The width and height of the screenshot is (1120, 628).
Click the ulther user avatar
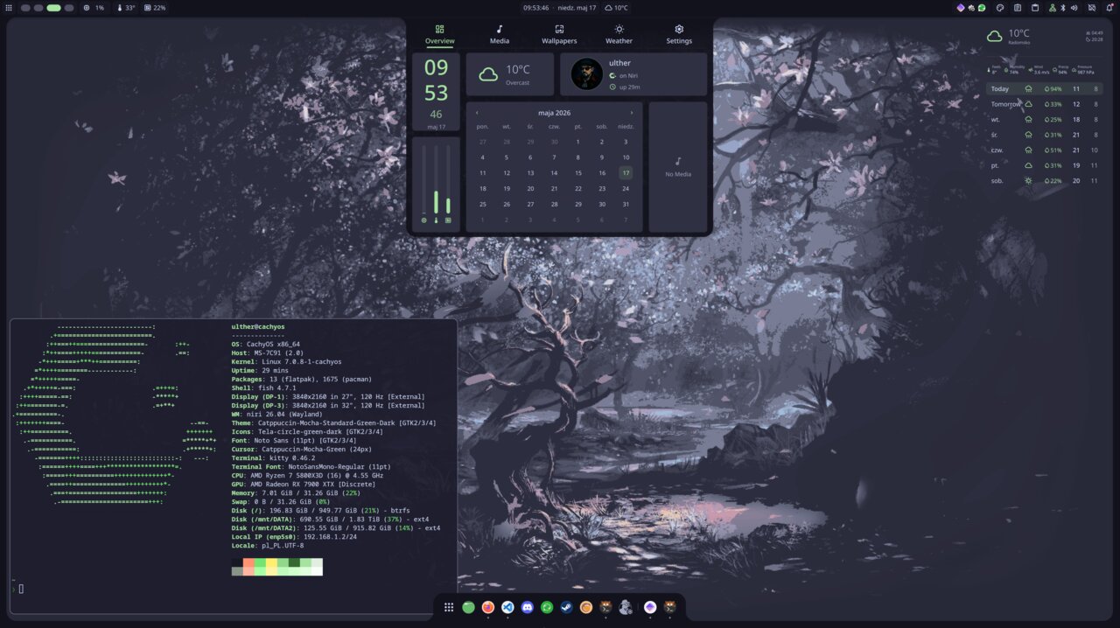(x=586, y=74)
